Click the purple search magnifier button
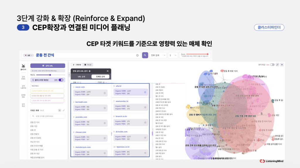 145,55
